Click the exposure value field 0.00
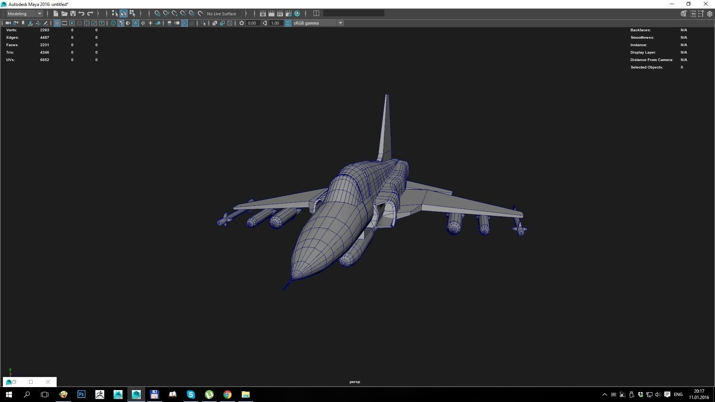Screen dimensions: 715x402 [x=252, y=23]
